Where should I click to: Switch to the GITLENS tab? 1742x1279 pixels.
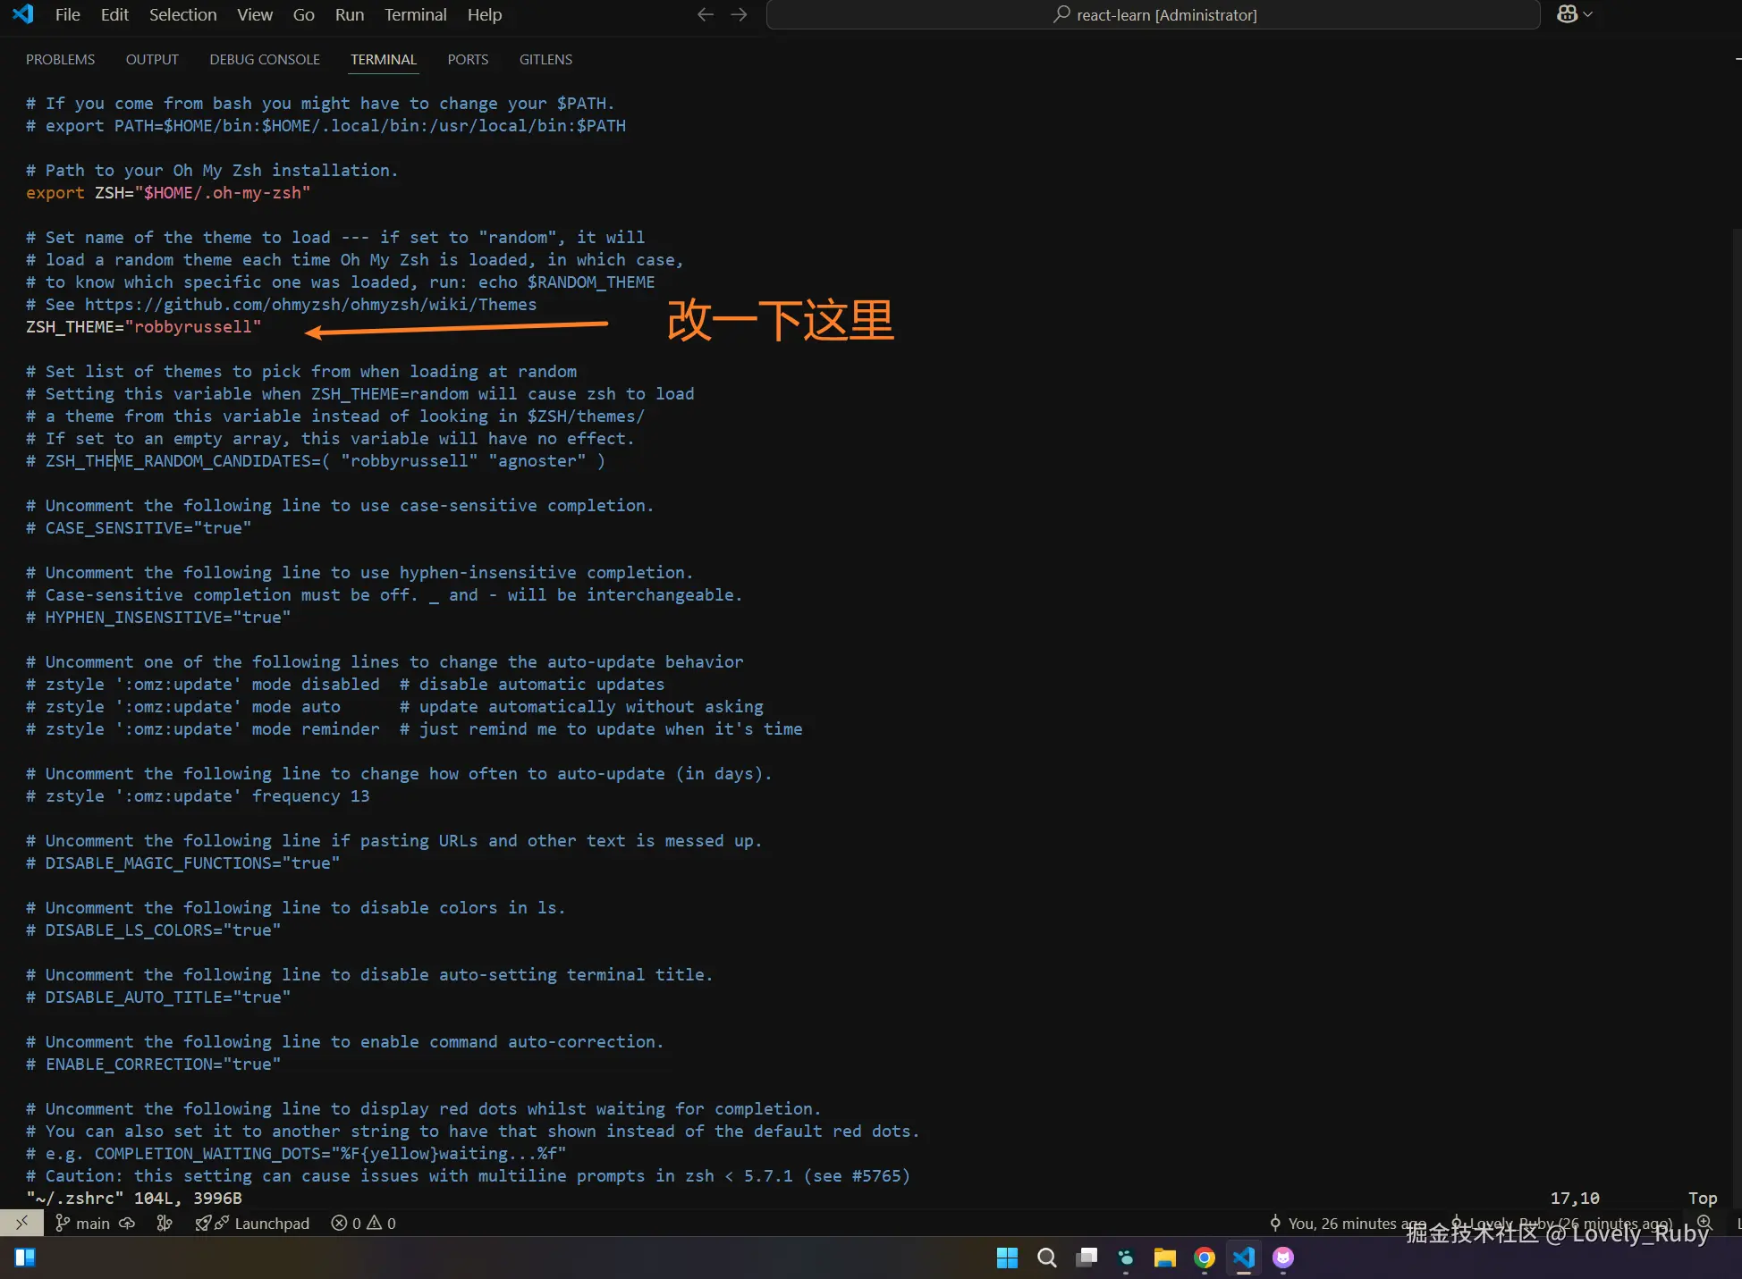(x=545, y=59)
